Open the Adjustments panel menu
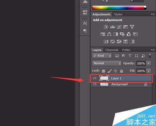This screenshot has height=126, width=156. pyautogui.click(x=153, y=14)
